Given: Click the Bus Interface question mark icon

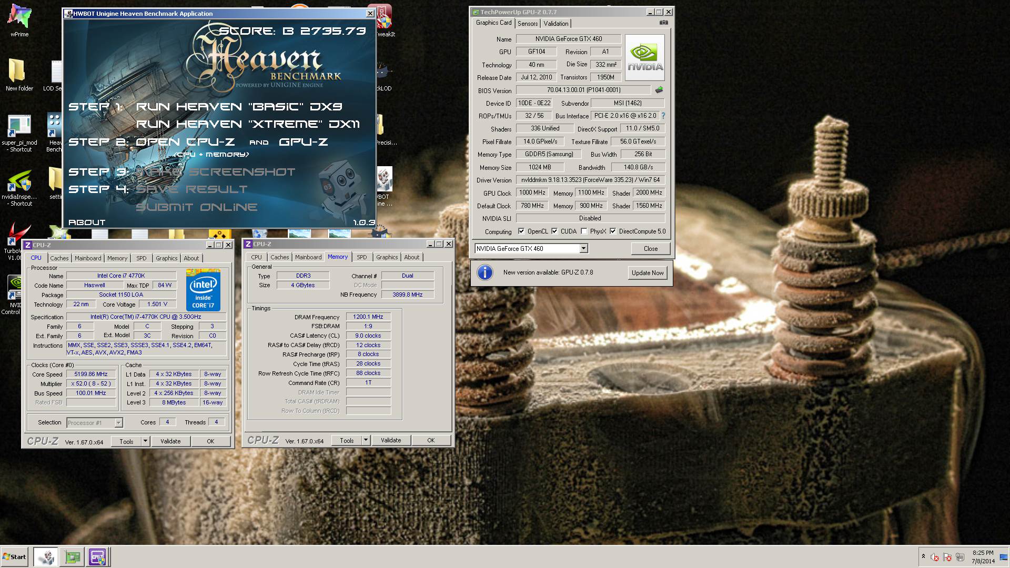Looking at the screenshot, I should coord(663,116).
